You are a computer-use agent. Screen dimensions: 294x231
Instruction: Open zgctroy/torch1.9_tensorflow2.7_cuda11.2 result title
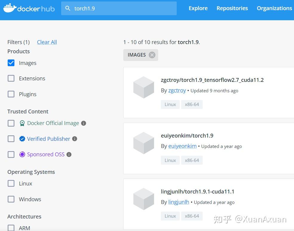click(212, 80)
